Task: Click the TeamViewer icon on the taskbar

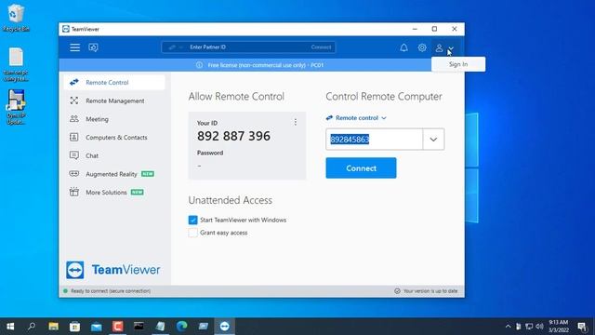Action: click(x=225, y=327)
